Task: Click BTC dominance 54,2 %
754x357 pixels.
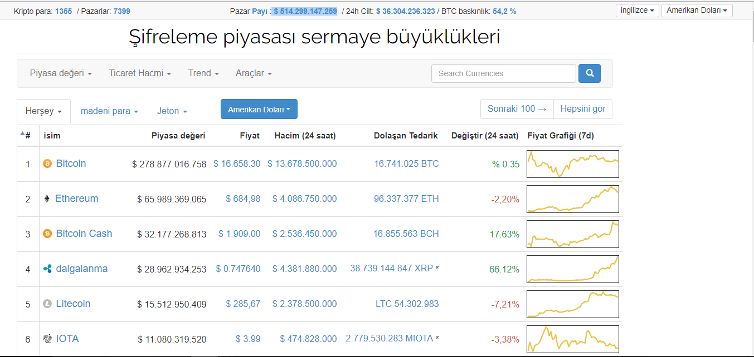Action: [504, 11]
